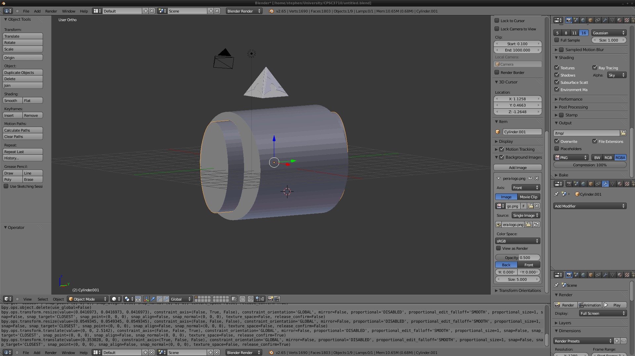Click the 3D manipulator toggle icon
This screenshot has width=635, height=356.
pos(146,299)
